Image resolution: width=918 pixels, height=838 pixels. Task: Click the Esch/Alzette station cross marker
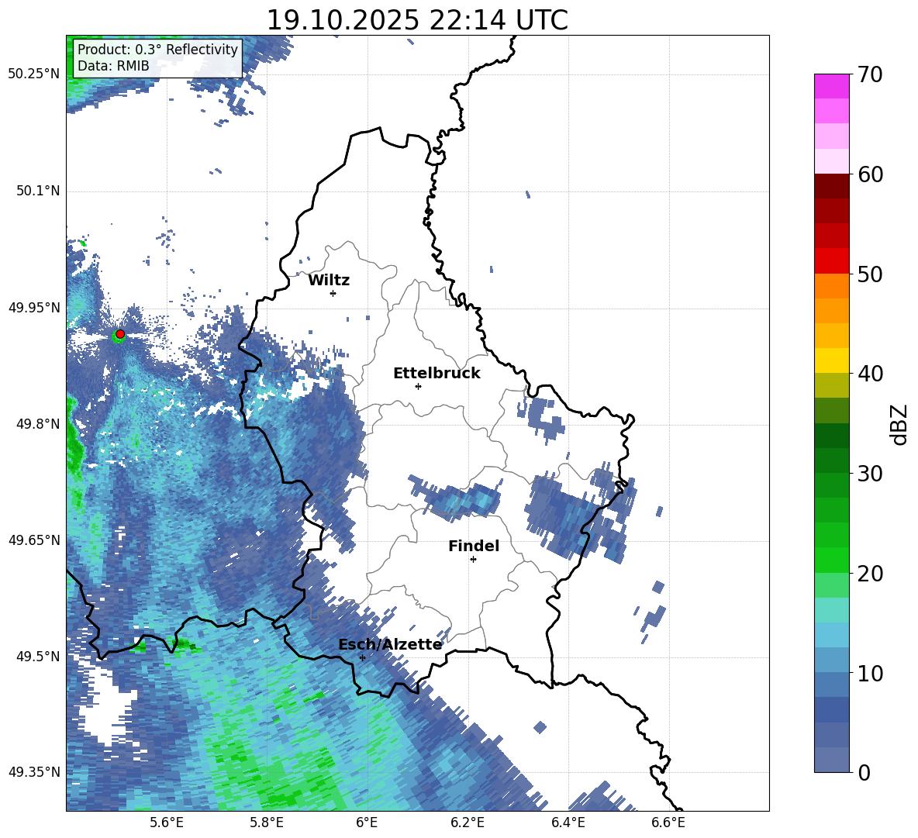click(362, 657)
